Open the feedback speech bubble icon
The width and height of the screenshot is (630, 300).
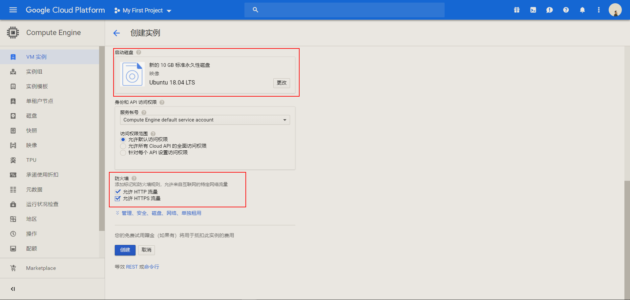550,10
